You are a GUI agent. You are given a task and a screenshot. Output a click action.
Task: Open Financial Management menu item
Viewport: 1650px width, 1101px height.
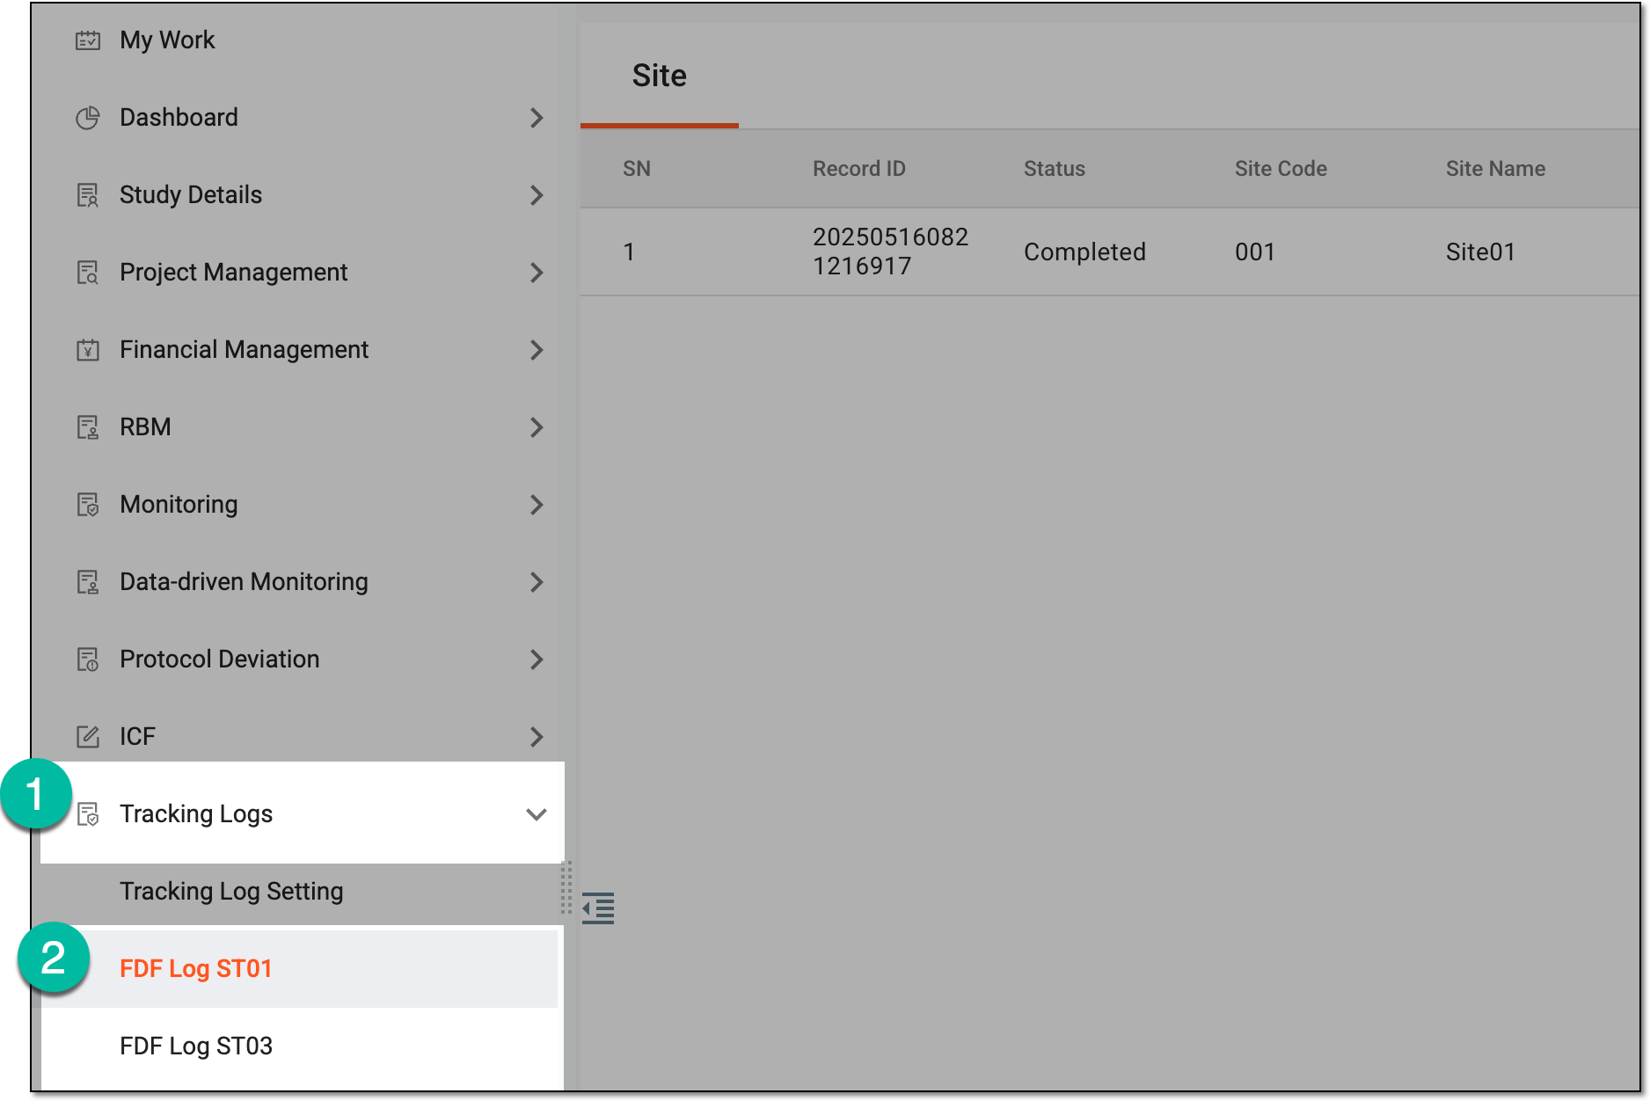[244, 350]
